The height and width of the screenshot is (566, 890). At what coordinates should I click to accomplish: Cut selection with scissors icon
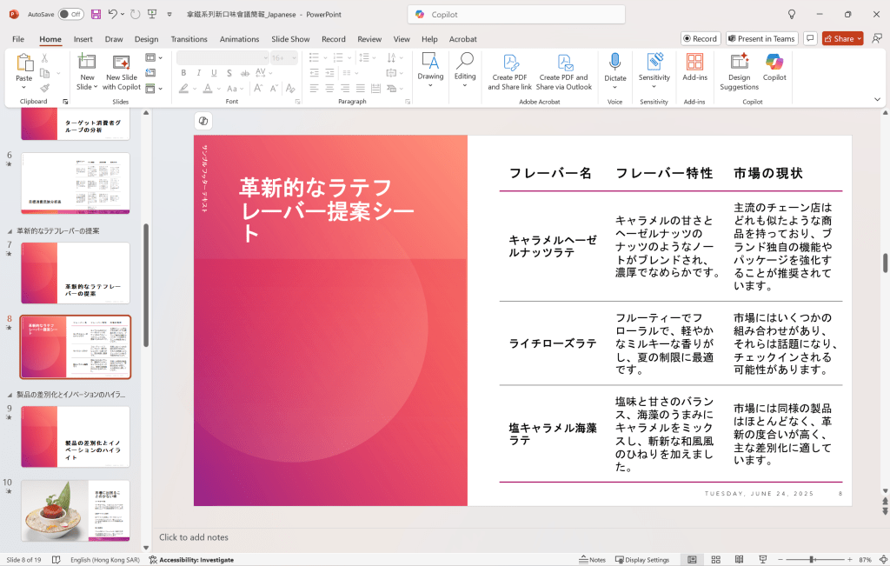click(x=45, y=58)
